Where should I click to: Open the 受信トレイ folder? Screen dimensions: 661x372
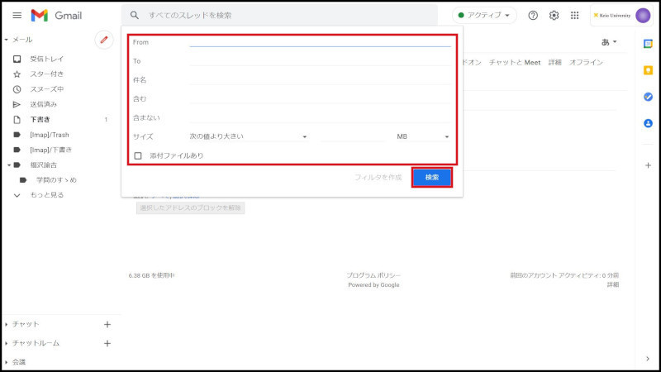[46, 60]
